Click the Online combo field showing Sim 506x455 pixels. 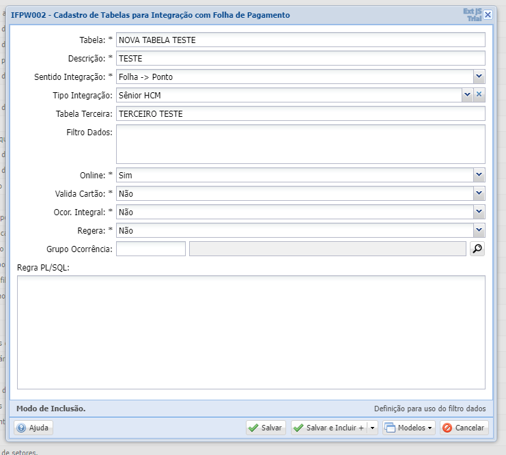coord(295,175)
